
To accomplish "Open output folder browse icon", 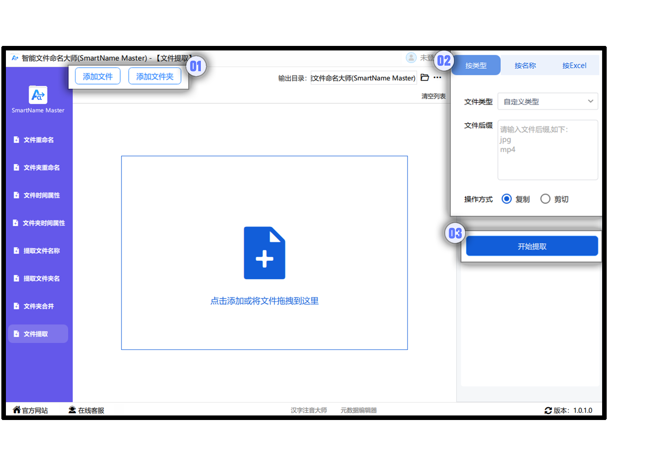I will click(425, 78).
